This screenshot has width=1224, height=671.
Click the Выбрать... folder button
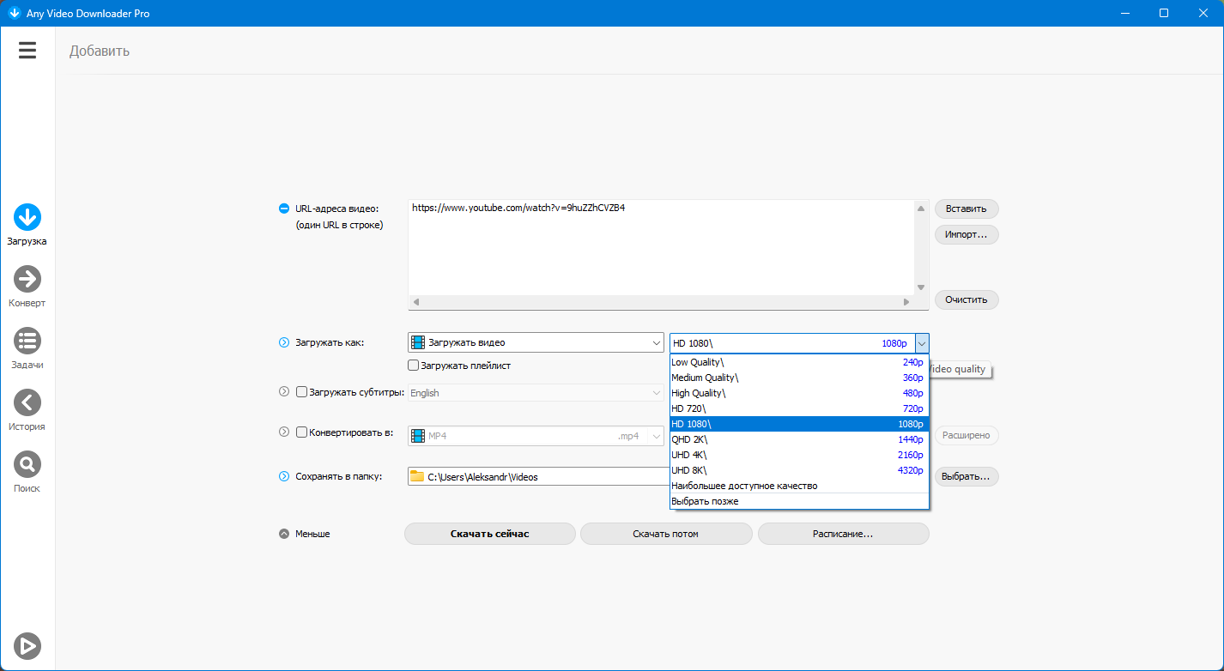click(966, 476)
